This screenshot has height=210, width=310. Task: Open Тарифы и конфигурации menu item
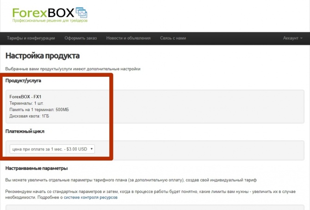click(x=31, y=38)
